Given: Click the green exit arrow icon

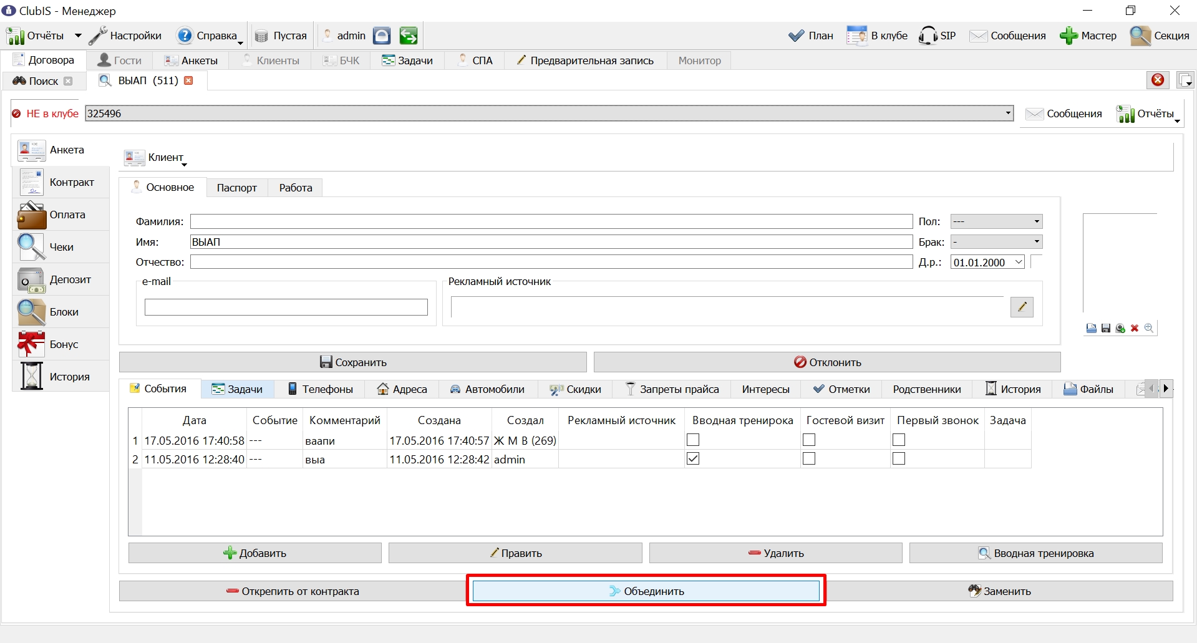Looking at the screenshot, I should [409, 36].
